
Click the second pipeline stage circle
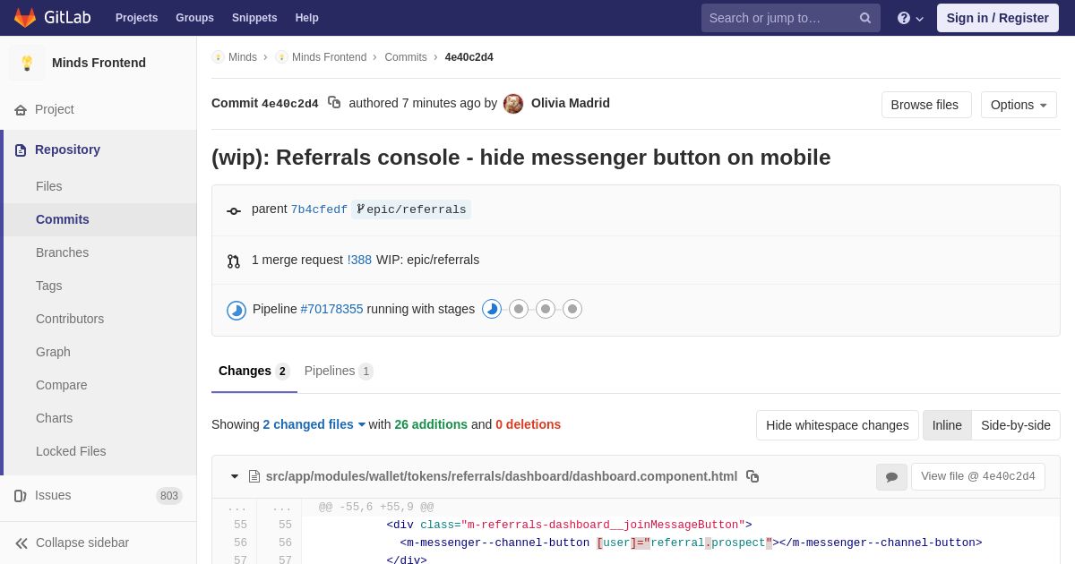pyautogui.click(x=519, y=309)
